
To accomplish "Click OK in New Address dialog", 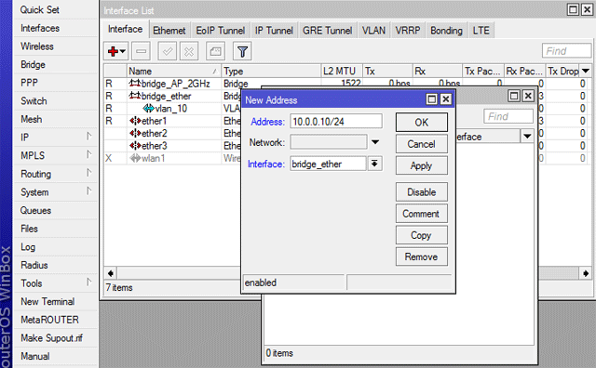I will [x=422, y=122].
